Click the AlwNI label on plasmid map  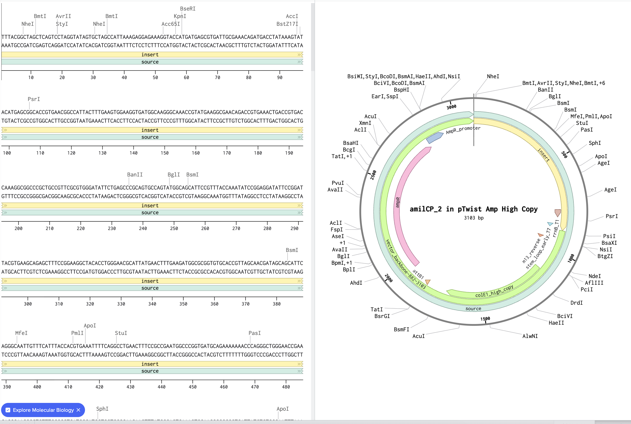[530, 336]
